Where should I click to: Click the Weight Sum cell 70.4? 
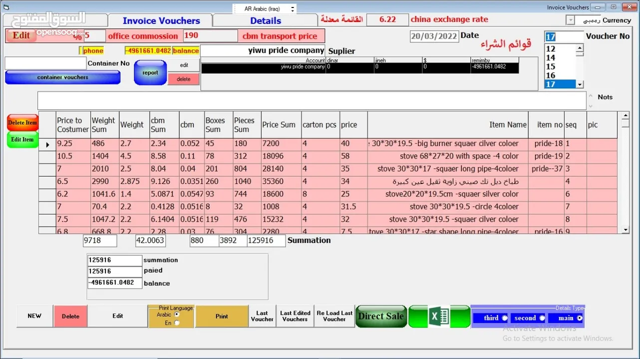[104, 206]
